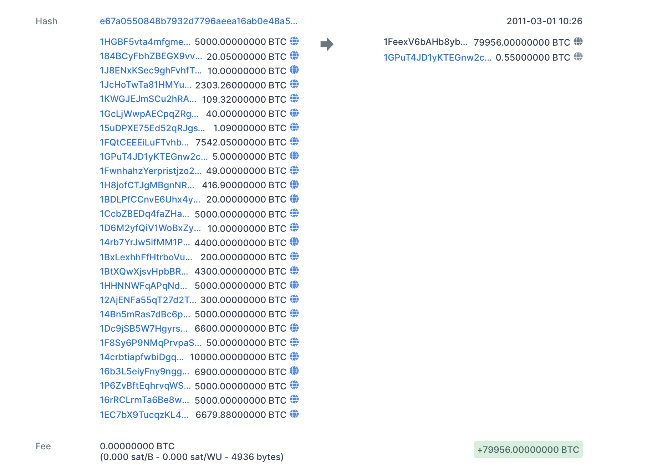Click globe icon beside 16b3L5eiyFny9ngg input
This screenshot has width=657, height=475.
click(294, 371)
